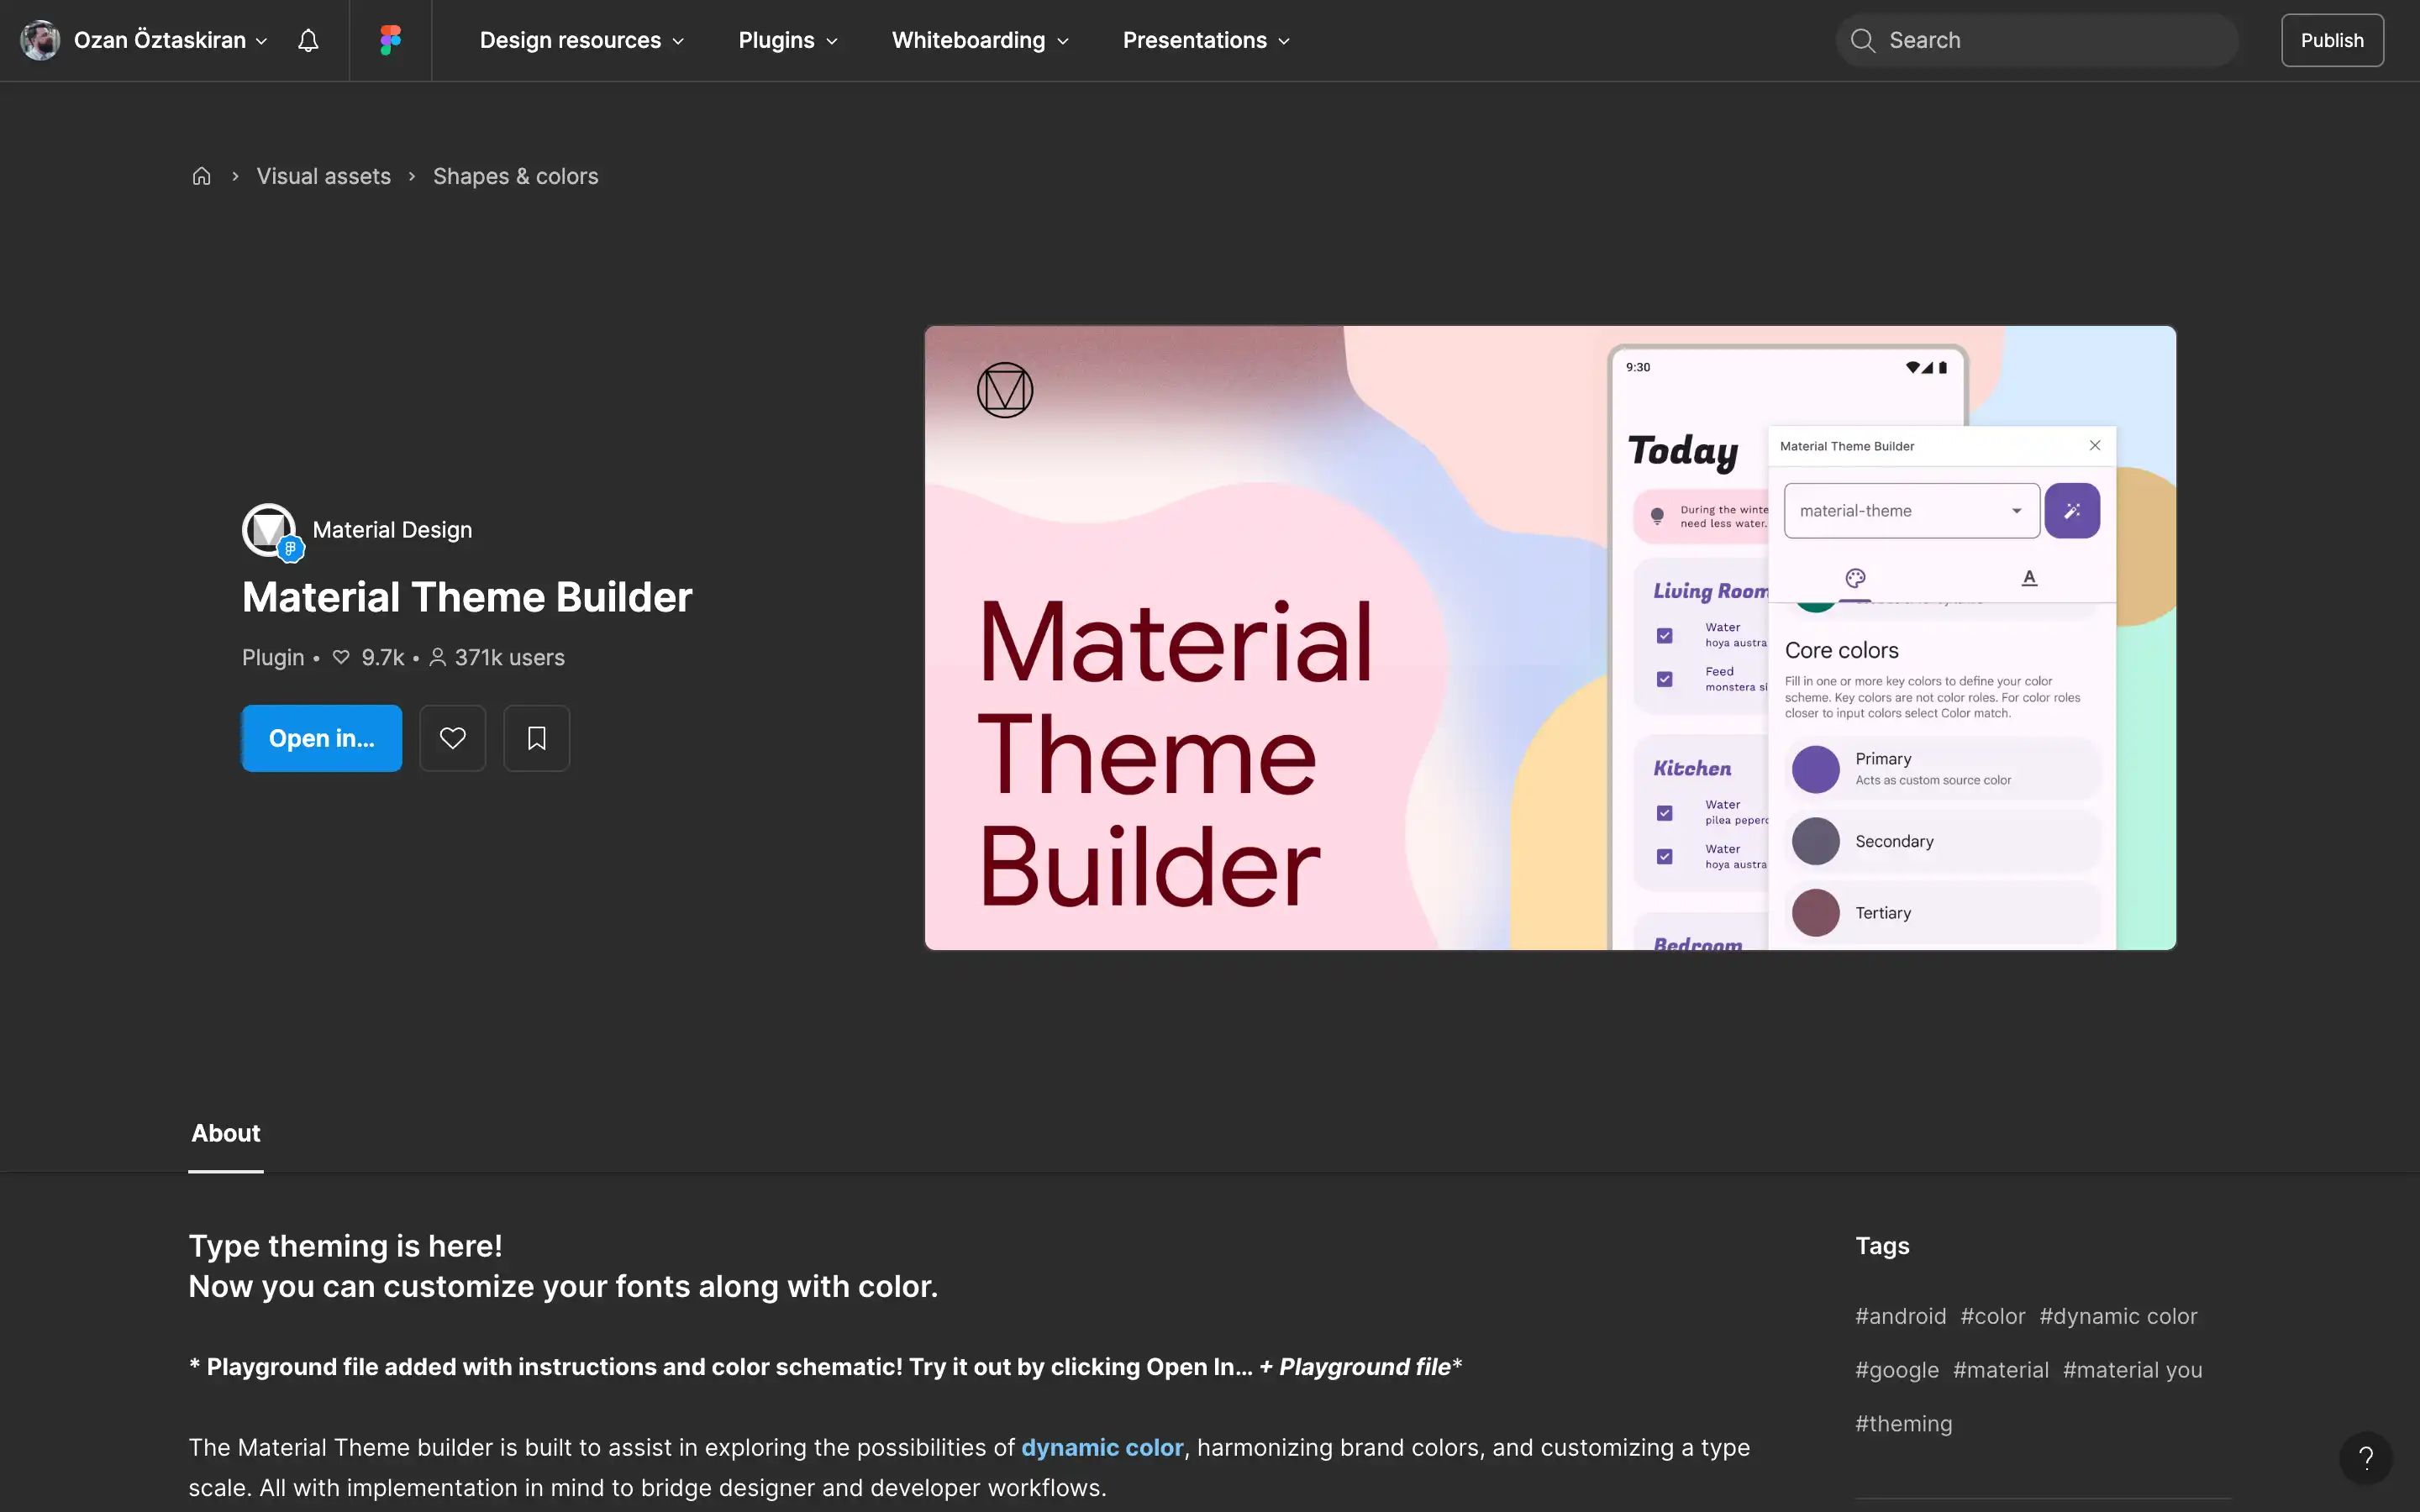Click the users person count icon

coord(438,657)
